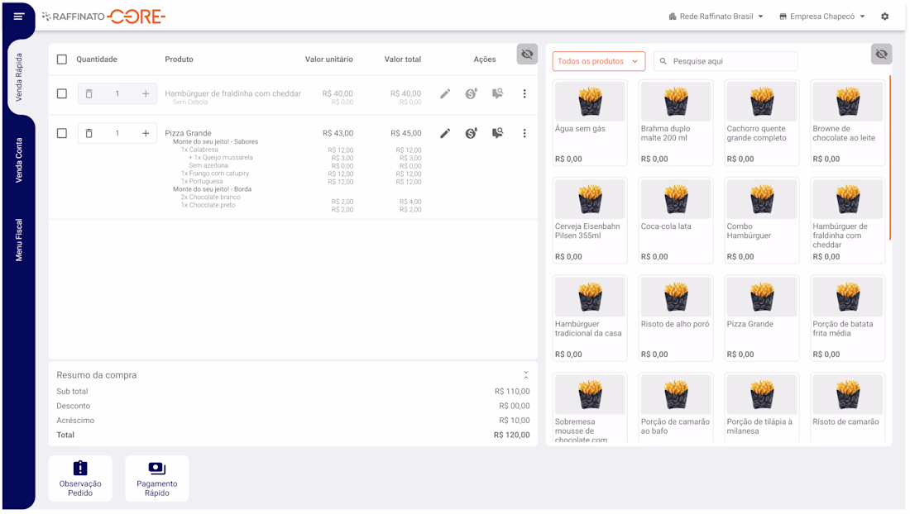Click Observação Pedido button
The height and width of the screenshot is (514, 910).
click(80, 478)
